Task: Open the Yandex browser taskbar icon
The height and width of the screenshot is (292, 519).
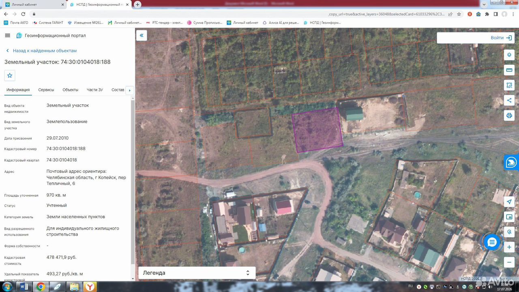Action: coord(90,287)
